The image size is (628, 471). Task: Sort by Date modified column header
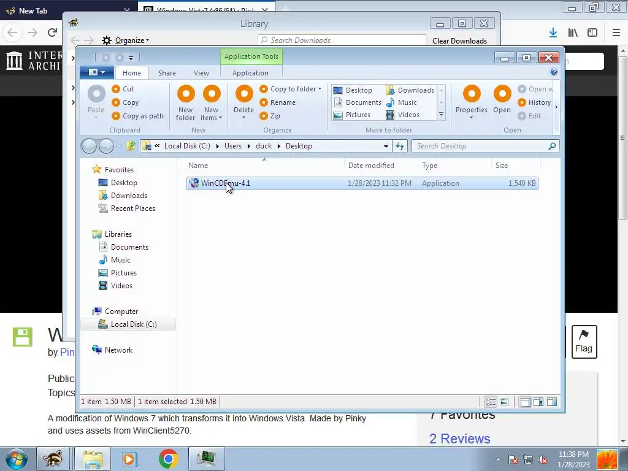381,166
